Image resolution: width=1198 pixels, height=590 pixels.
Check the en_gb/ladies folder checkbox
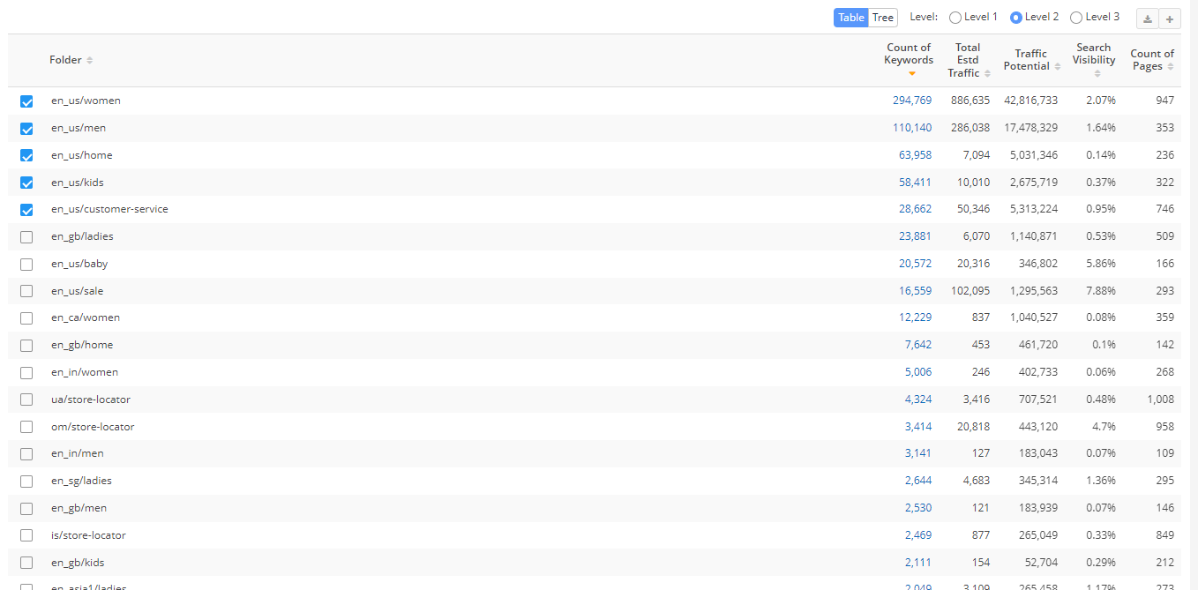coord(26,237)
